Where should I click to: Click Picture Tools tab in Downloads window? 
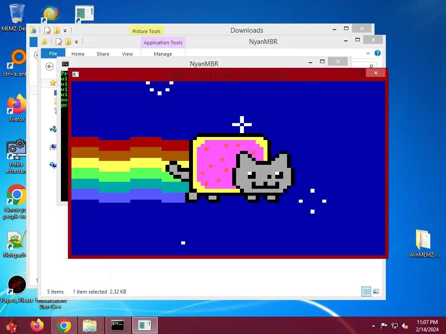146,31
